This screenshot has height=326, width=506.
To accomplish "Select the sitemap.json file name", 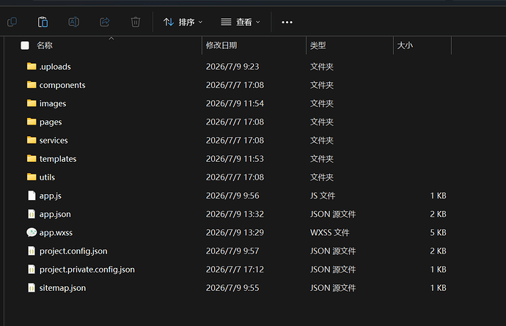I will click(62, 288).
